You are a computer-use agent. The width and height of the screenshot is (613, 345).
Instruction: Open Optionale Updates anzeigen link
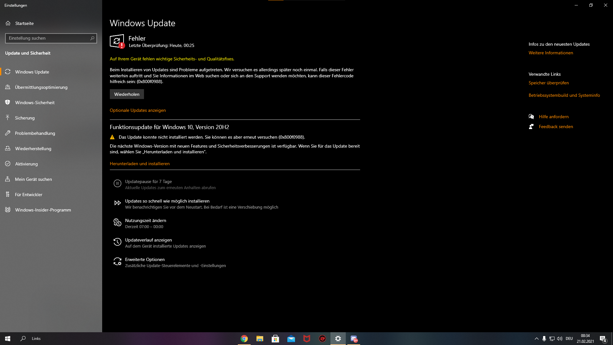tap(138, 110)
